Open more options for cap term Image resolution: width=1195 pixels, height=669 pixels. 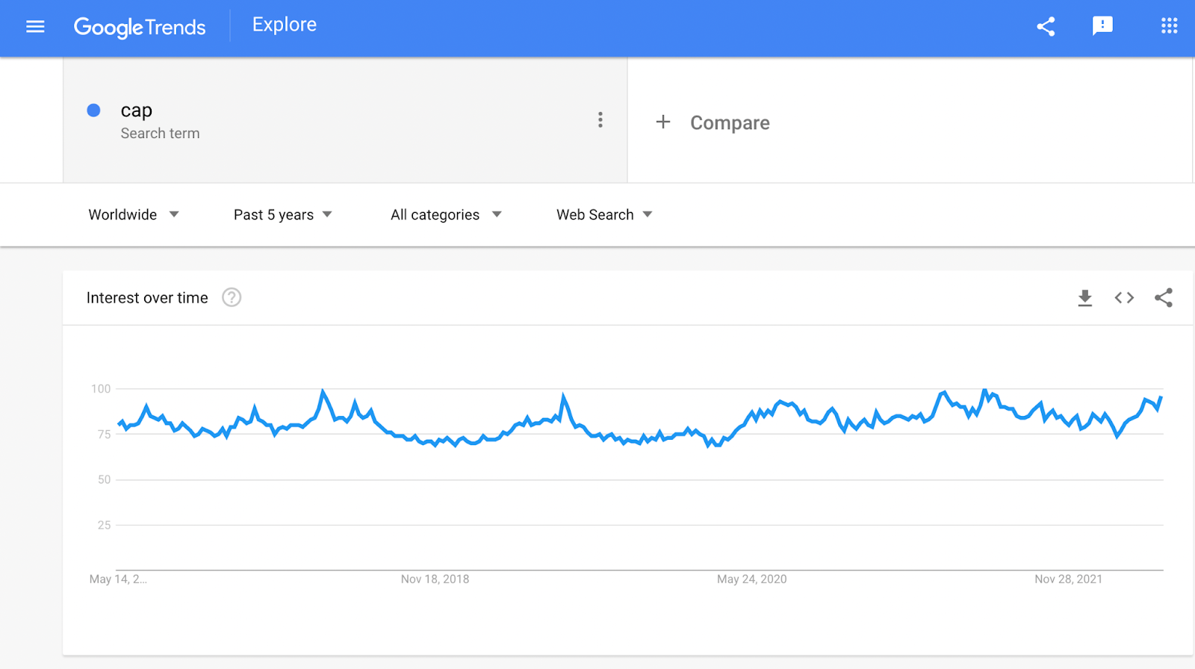[600, 120]
